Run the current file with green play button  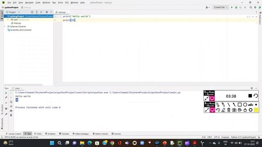pyautogui.click(x=232, y=7)
